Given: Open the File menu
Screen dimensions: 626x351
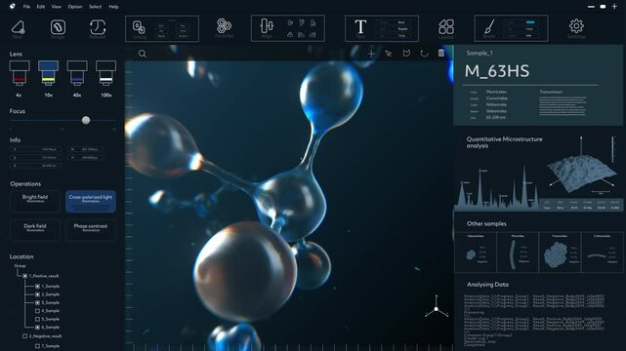Looking at the screenshot, I should tap(26, 7).
